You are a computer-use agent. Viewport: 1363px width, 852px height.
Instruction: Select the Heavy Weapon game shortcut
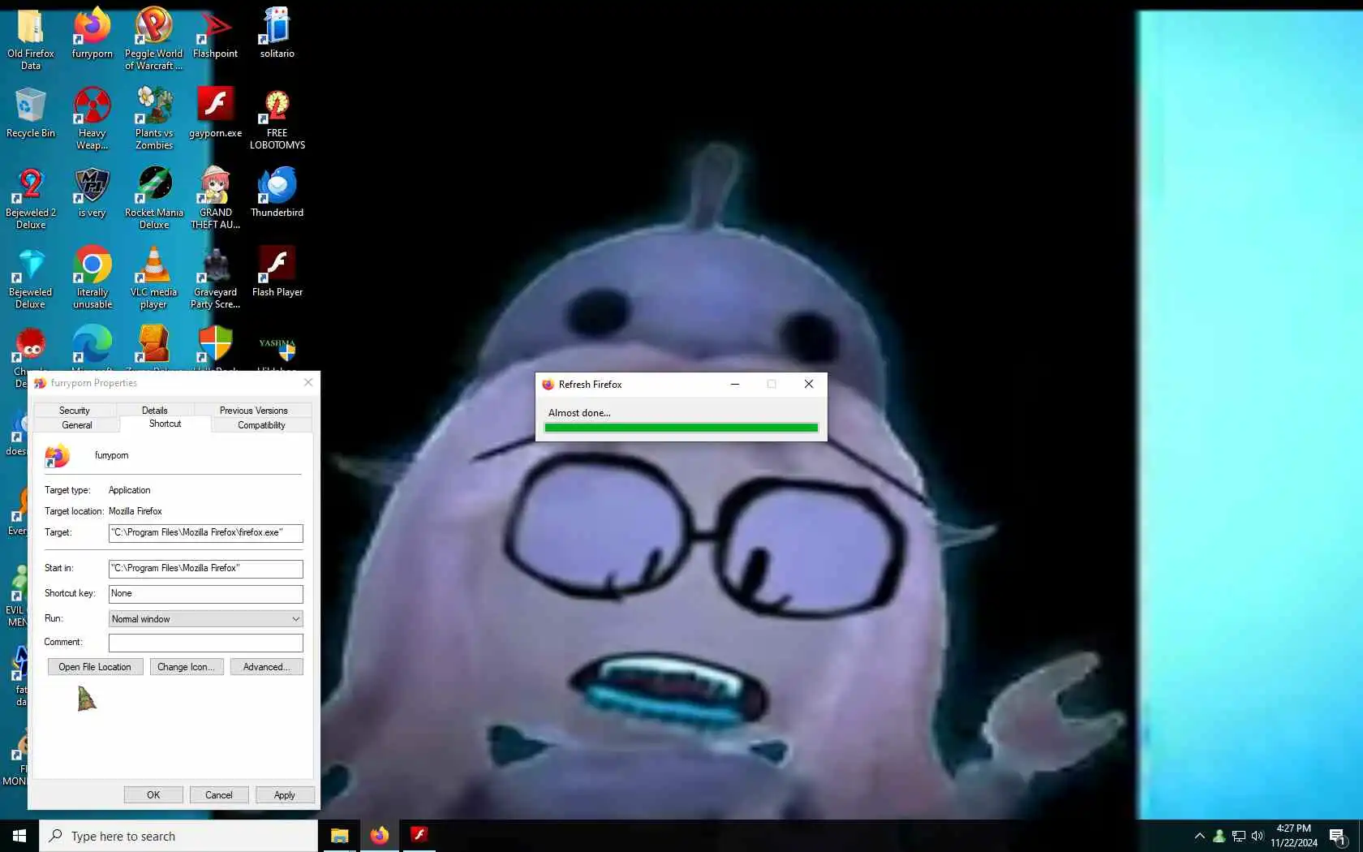(92, 105)
